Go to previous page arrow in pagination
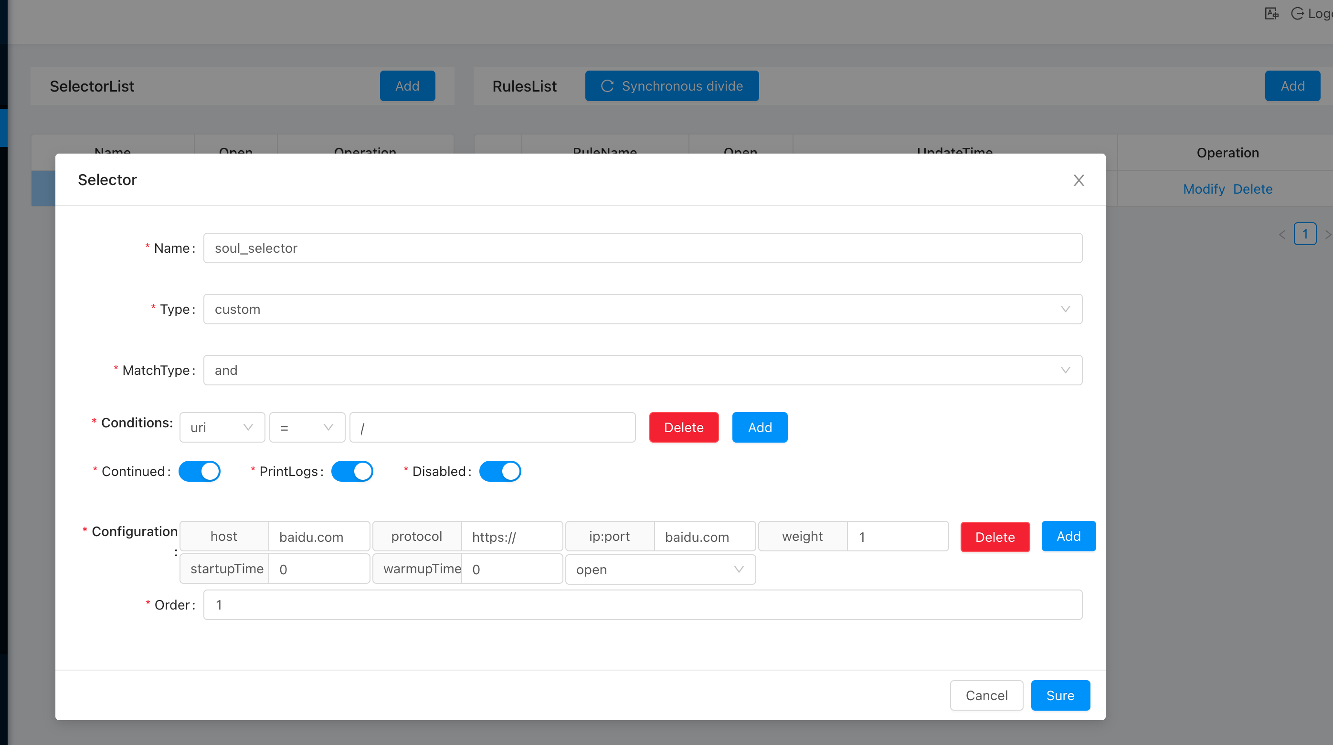This screenshot has height=745, width=1333. pos(1282,234)
